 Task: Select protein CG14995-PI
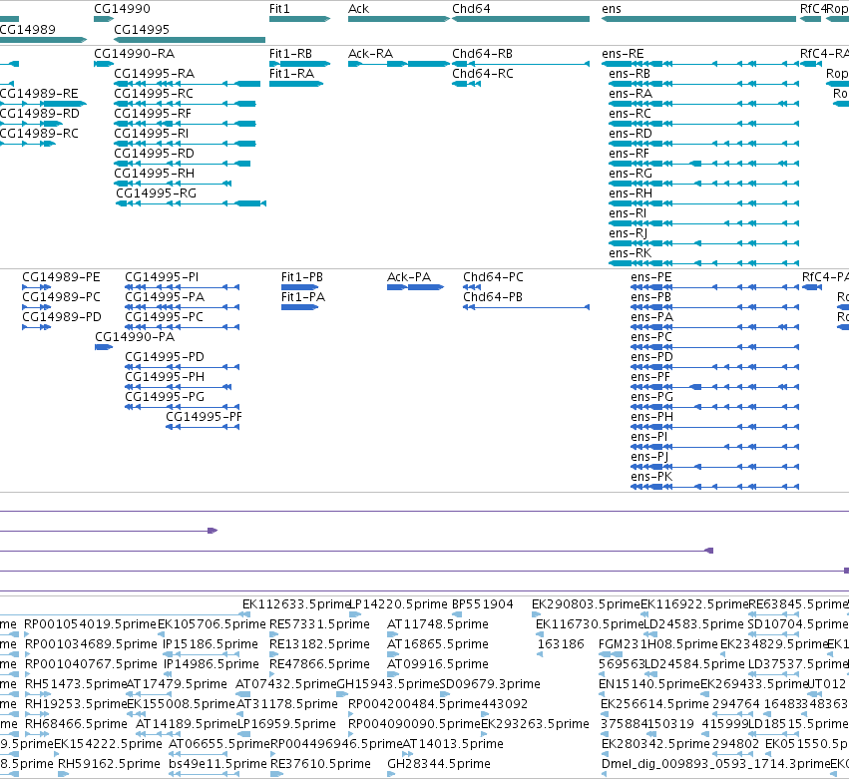162,277
